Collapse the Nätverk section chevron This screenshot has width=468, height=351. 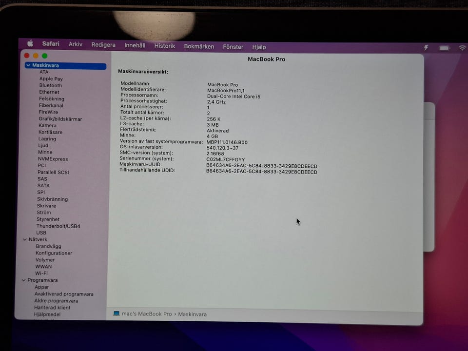(x=25, y=239)
